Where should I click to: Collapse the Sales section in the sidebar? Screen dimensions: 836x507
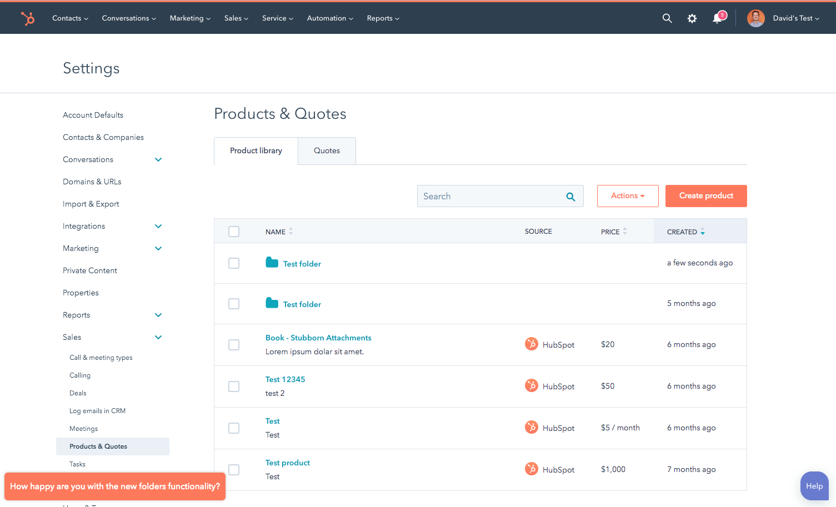click(x=158, y=337)
